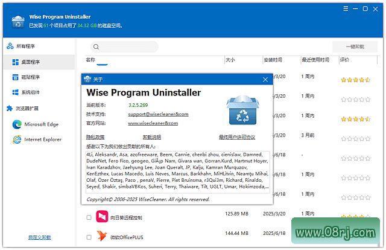Sort by 最近使用时间 column header
Screen dimensions: 386x250
pyautogui.click(x=315, y=60)
